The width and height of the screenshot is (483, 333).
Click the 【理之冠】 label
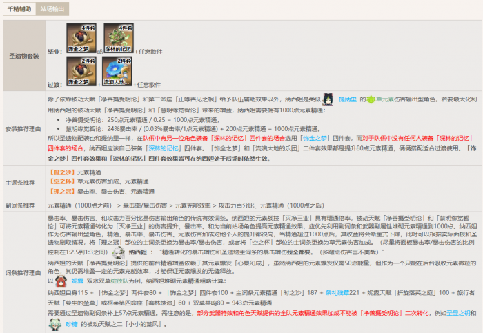coord(62,192)
